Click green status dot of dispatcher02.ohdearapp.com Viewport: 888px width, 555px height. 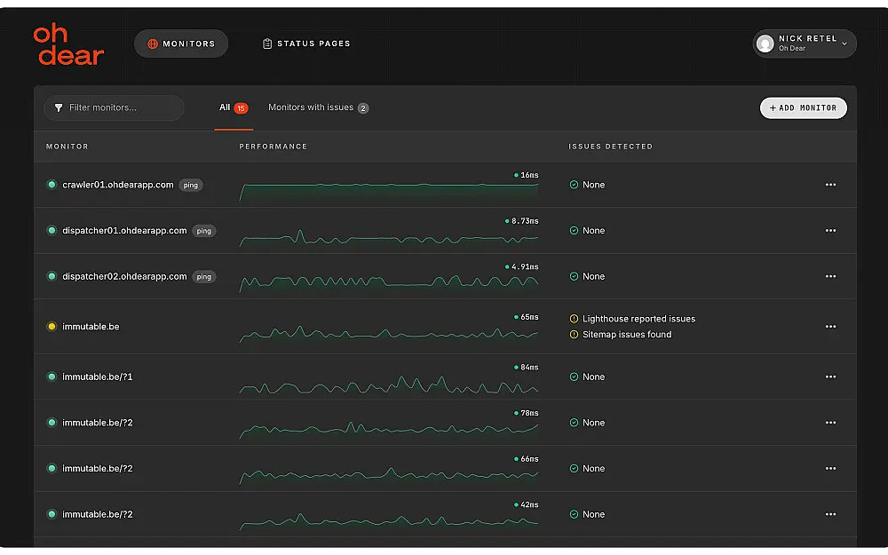tap(52, 276)
